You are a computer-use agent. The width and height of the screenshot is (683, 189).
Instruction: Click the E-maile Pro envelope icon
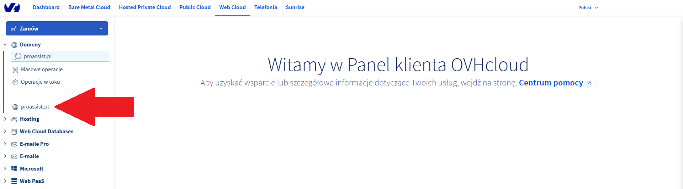coord(14,144)
